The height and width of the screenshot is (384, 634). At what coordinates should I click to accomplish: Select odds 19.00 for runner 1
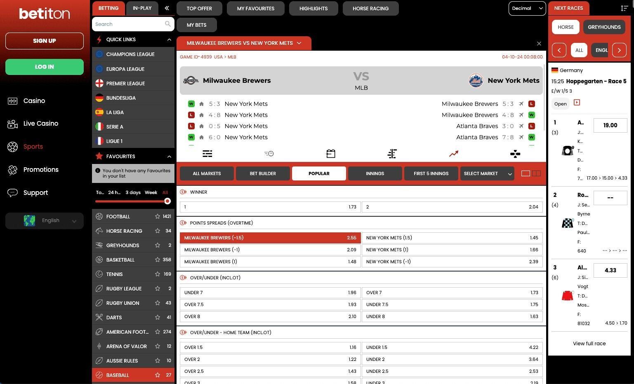point(610,125)
